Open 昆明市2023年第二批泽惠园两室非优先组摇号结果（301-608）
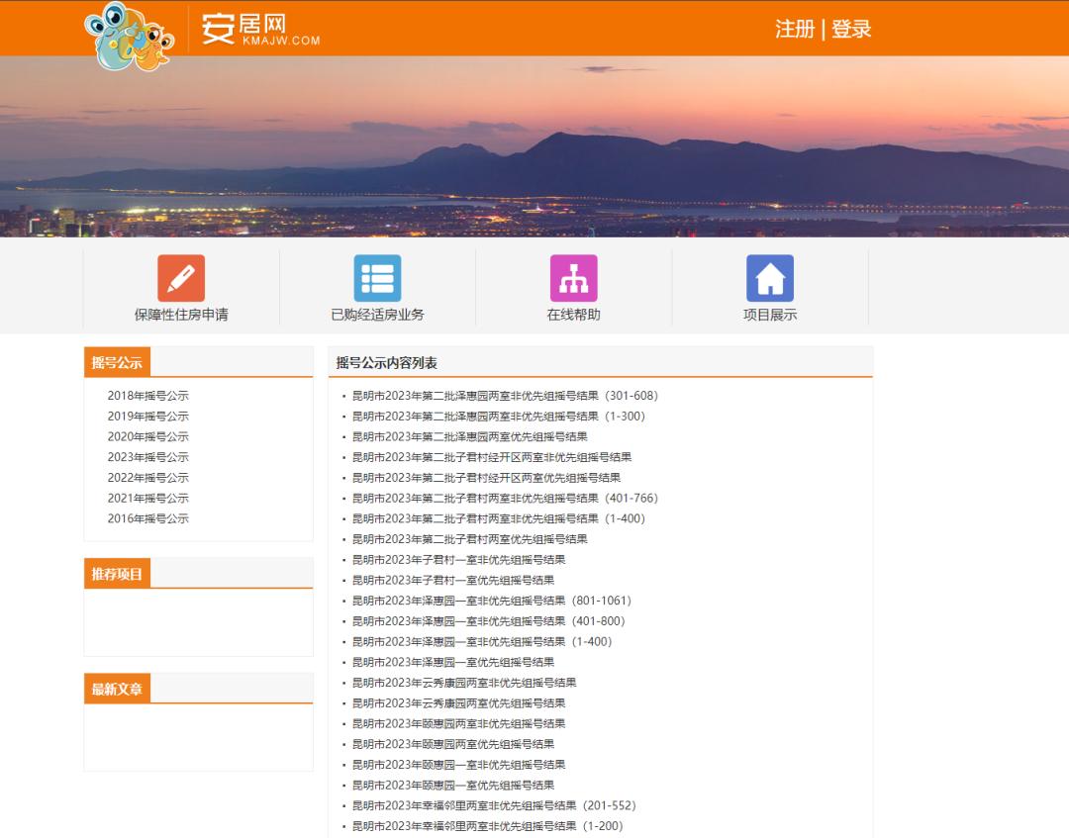 (499, 395)
